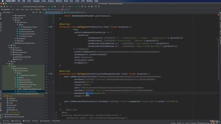
Task: Open the run configuration dropdown
Action: (x=33, y=7)
